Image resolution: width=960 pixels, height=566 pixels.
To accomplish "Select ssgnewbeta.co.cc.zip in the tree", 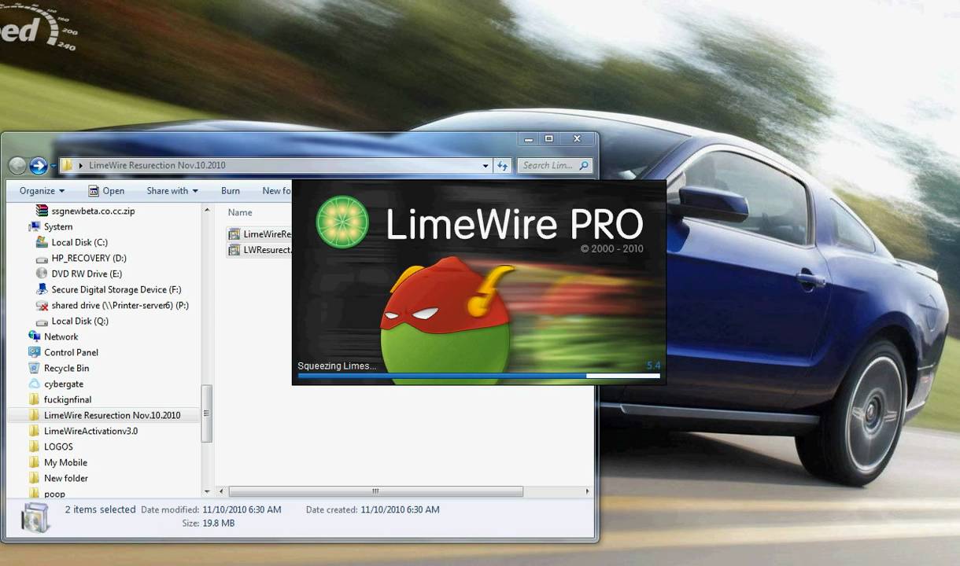I will click(x=93, y=211).
